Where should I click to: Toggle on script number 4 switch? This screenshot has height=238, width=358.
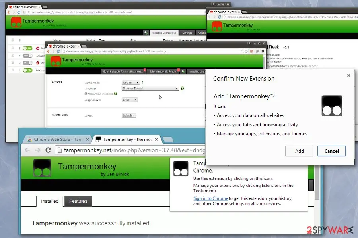coord(27,56)
